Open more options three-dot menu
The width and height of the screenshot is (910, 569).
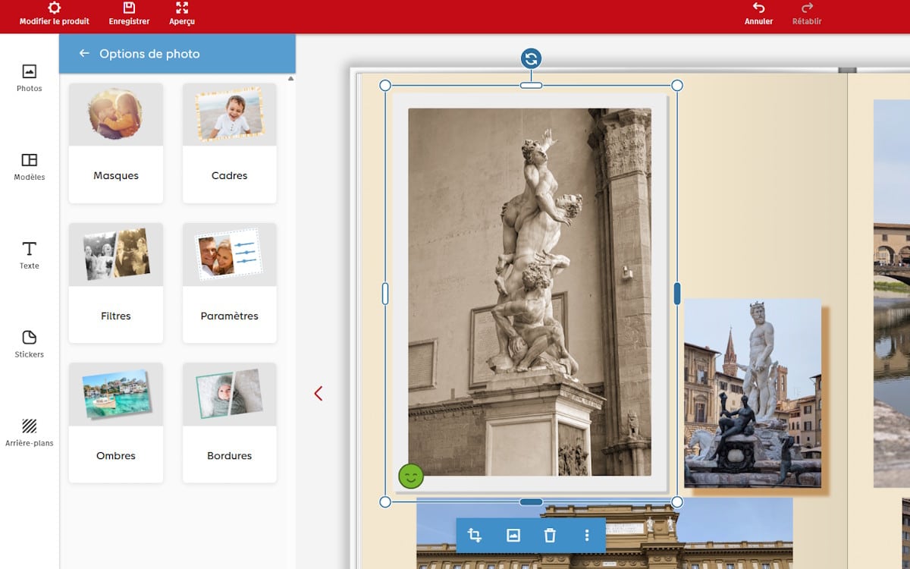click(x=587, y=536)
